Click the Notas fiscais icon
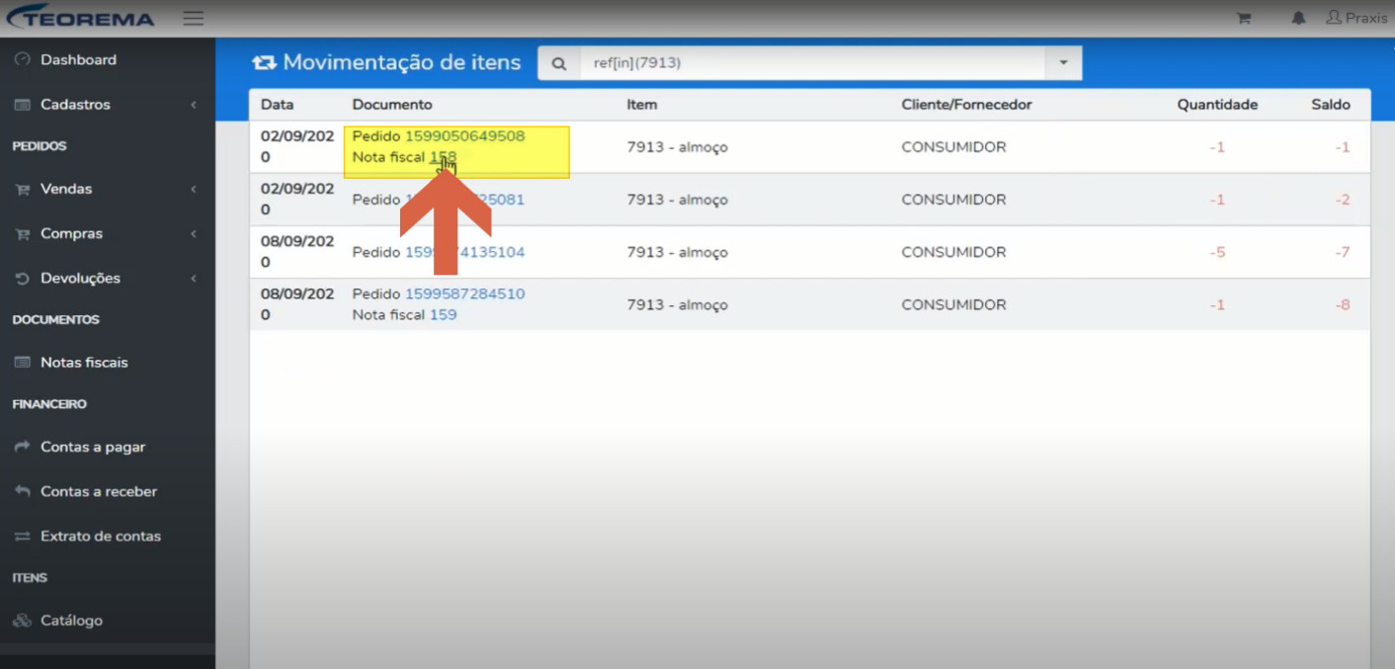Screen dimensions: 1395x669 (x=23, y=363)
